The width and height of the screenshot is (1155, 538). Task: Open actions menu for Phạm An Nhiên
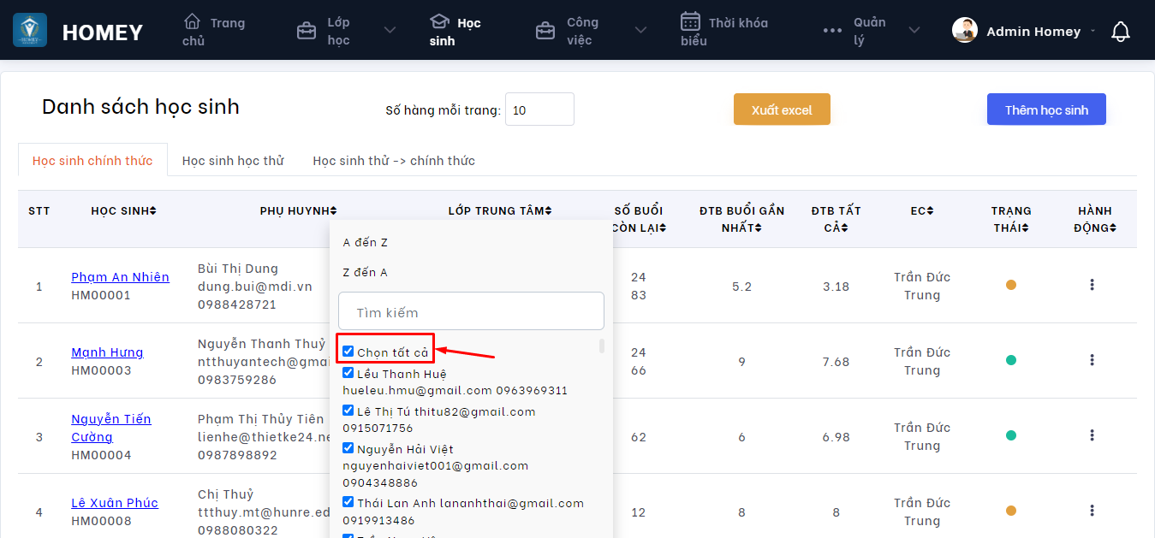click(x=1092, y=285)
